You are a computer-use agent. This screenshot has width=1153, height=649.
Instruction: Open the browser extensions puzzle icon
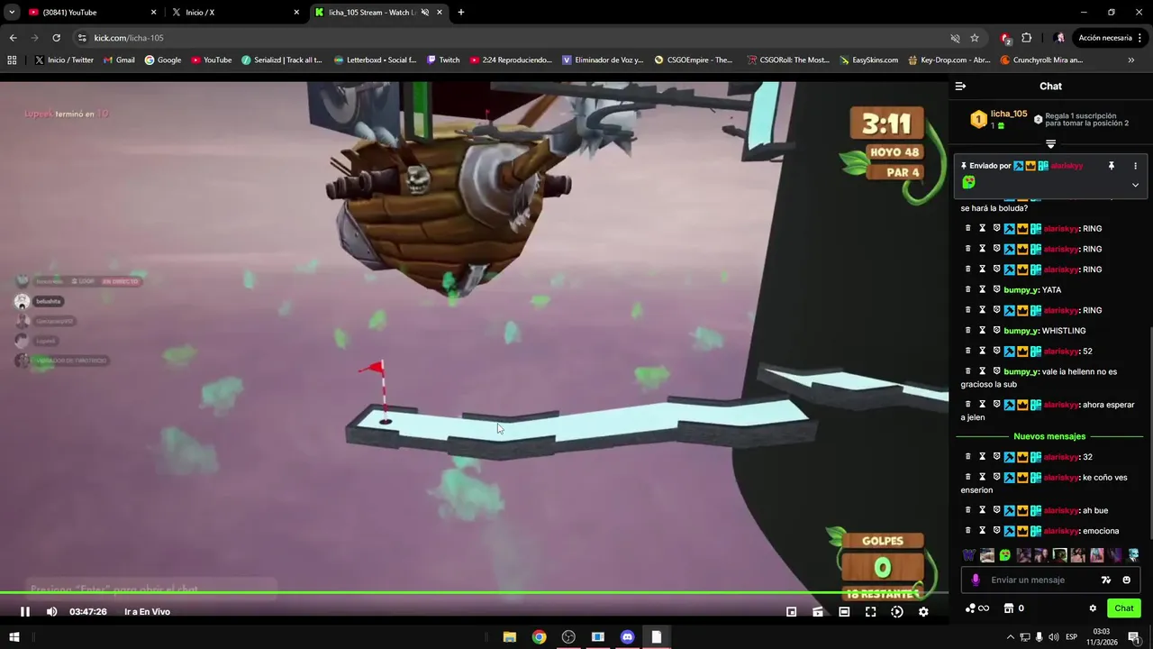(1026, 38)
